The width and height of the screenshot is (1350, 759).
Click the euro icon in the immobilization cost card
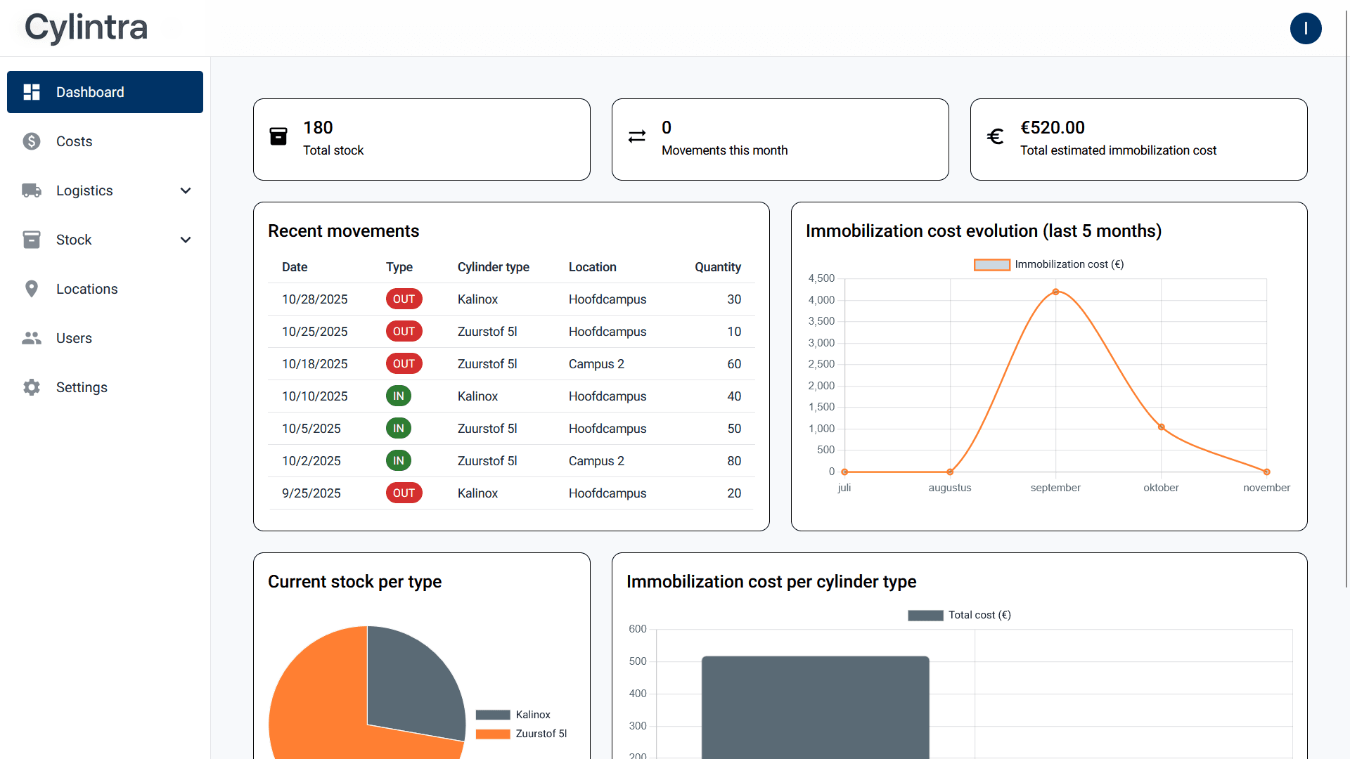[x=995, y=136]
